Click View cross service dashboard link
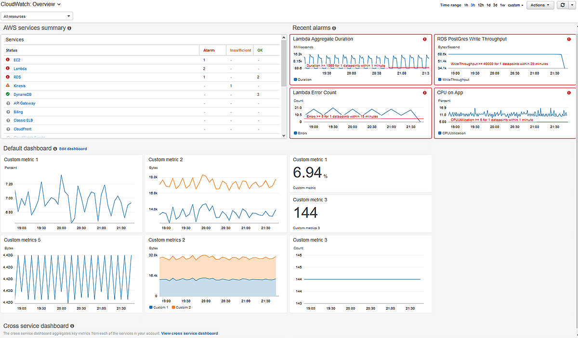 point(189,333)
